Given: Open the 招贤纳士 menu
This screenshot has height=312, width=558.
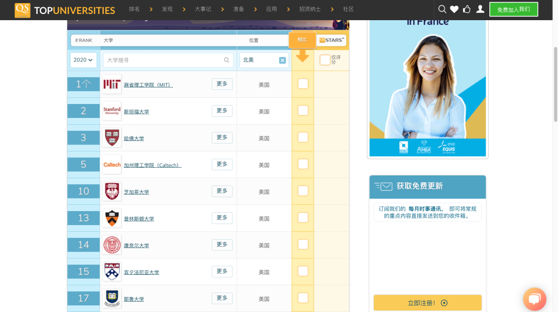Looking at the screenshot, I should [x=310, y=9].
